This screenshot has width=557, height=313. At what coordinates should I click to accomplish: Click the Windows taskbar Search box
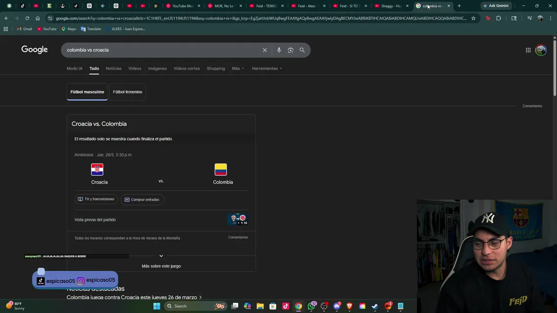pyautogui.click(x=197, y=306)
